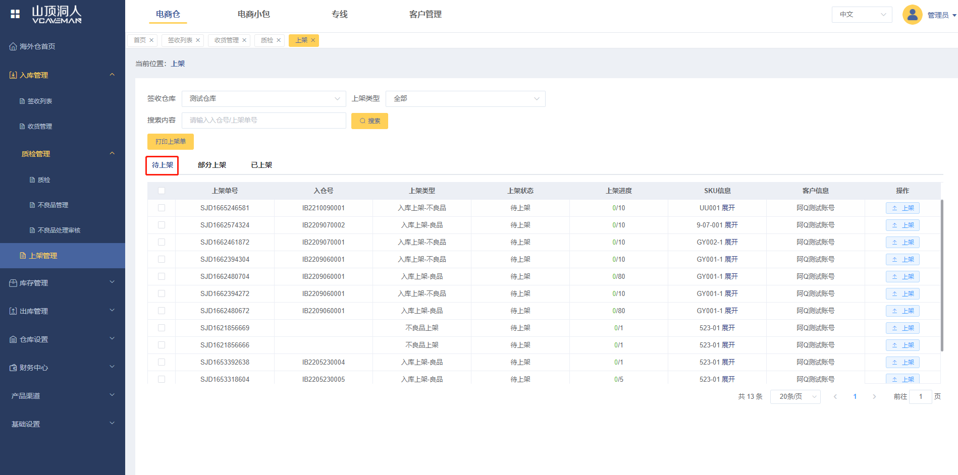Image resolution: width=958 pixels, height=475 pixels.
Task: Select checkbox for order SJD1621856669
Action: (x=162, y=328)
